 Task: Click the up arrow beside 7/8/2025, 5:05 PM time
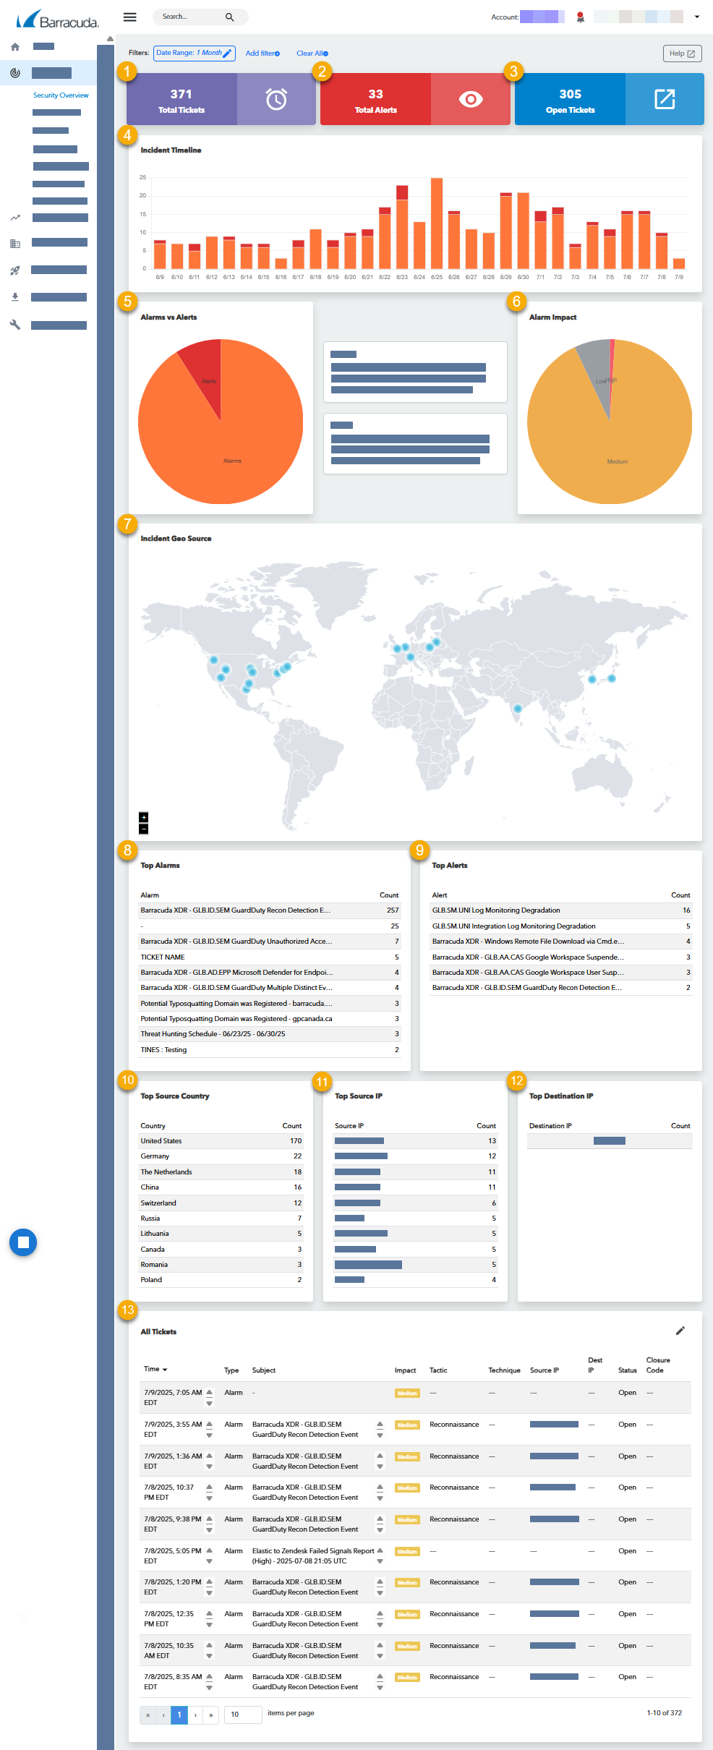210,1549
